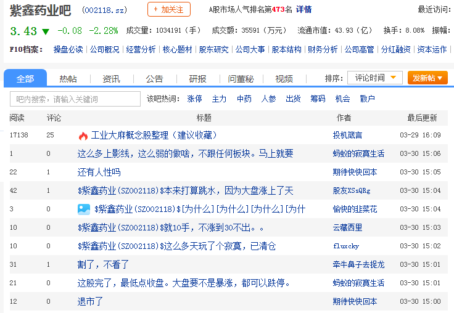Switch to the 研报 tab
The image size is (454, 313).
pyautogui.click(x=198, y=79)
